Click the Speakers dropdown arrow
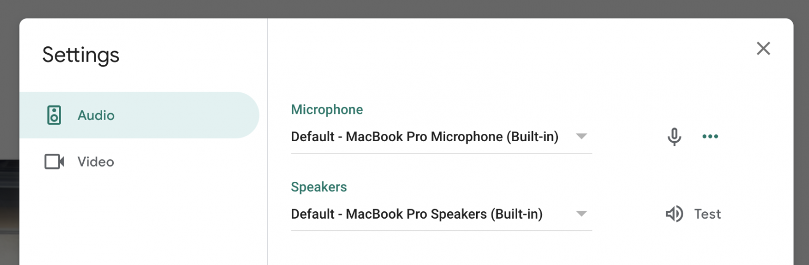Screen dimensions: 809x265 (581, 214)
